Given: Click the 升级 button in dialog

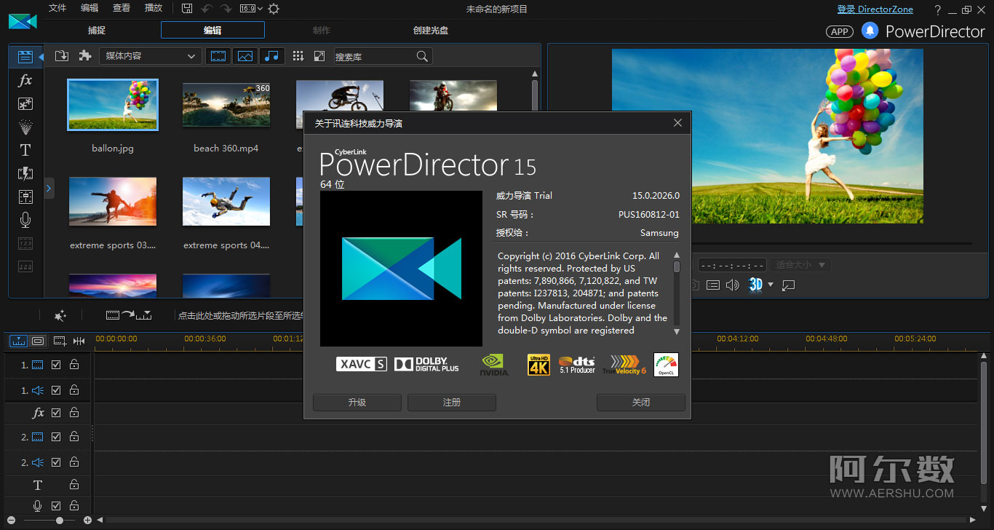Looking at the screenshot, I should pyautogui.click(x=357, y=402).
